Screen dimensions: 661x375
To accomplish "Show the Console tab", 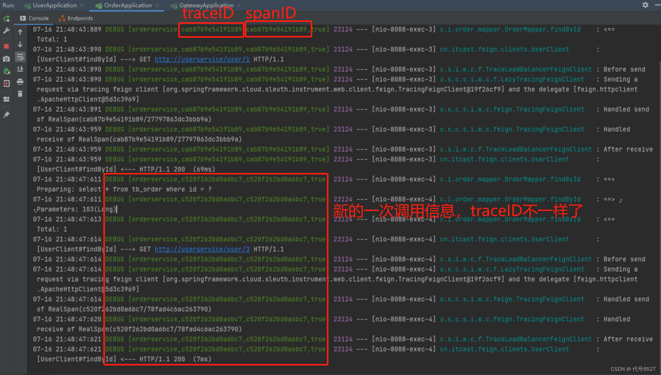I will coord(35,18).
